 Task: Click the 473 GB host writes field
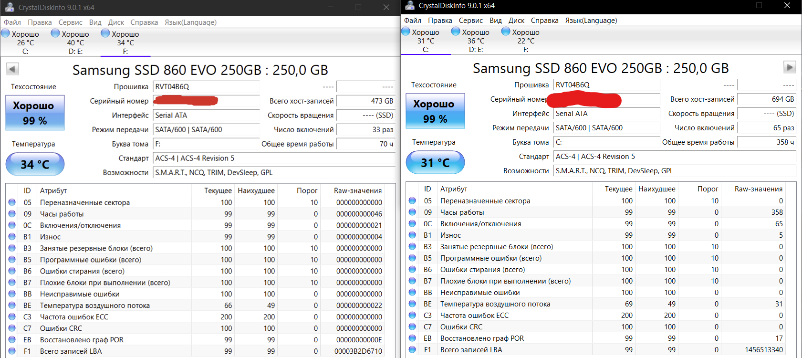pyautogui.click(x=366, y=101)
